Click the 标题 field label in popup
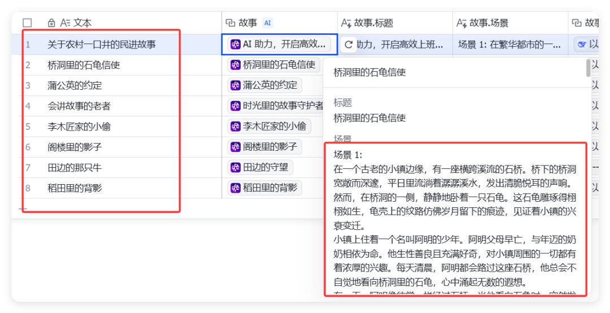This screenshot has width=610, height=313. coord(343,103)
